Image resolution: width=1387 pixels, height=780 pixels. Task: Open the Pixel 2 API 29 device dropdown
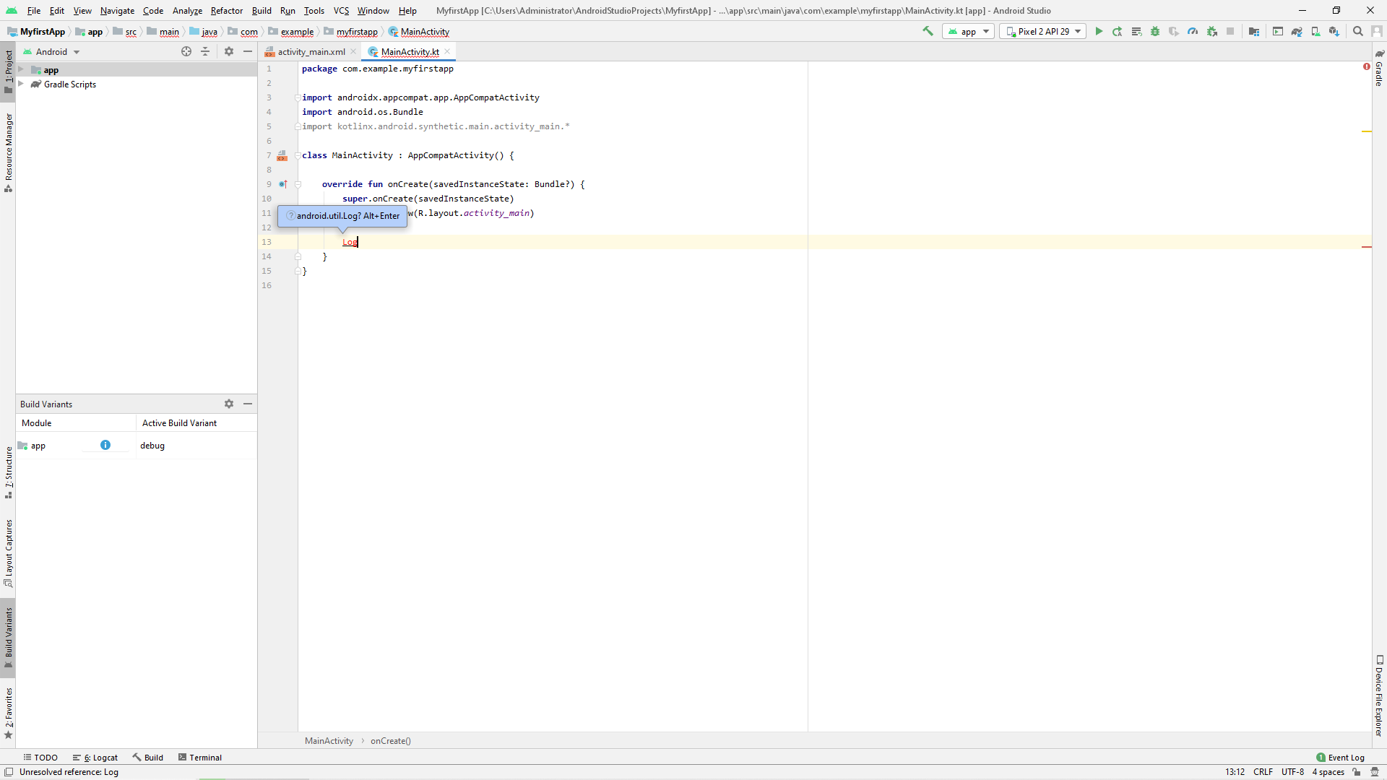point(1043,31)
